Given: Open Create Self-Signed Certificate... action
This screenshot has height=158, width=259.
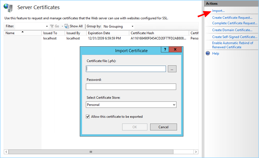Looking at the screenshot, I should point(235,37).
